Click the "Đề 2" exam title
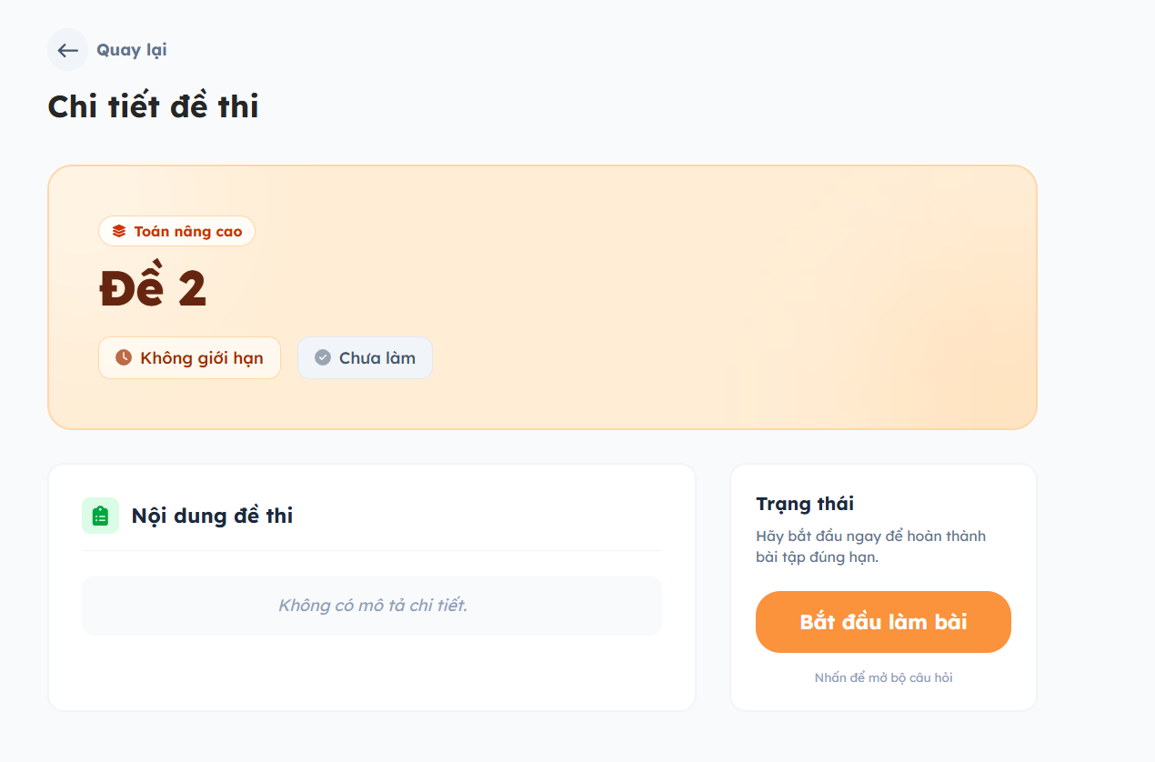Screen dimensions: 1155x762 coord(153,289)
